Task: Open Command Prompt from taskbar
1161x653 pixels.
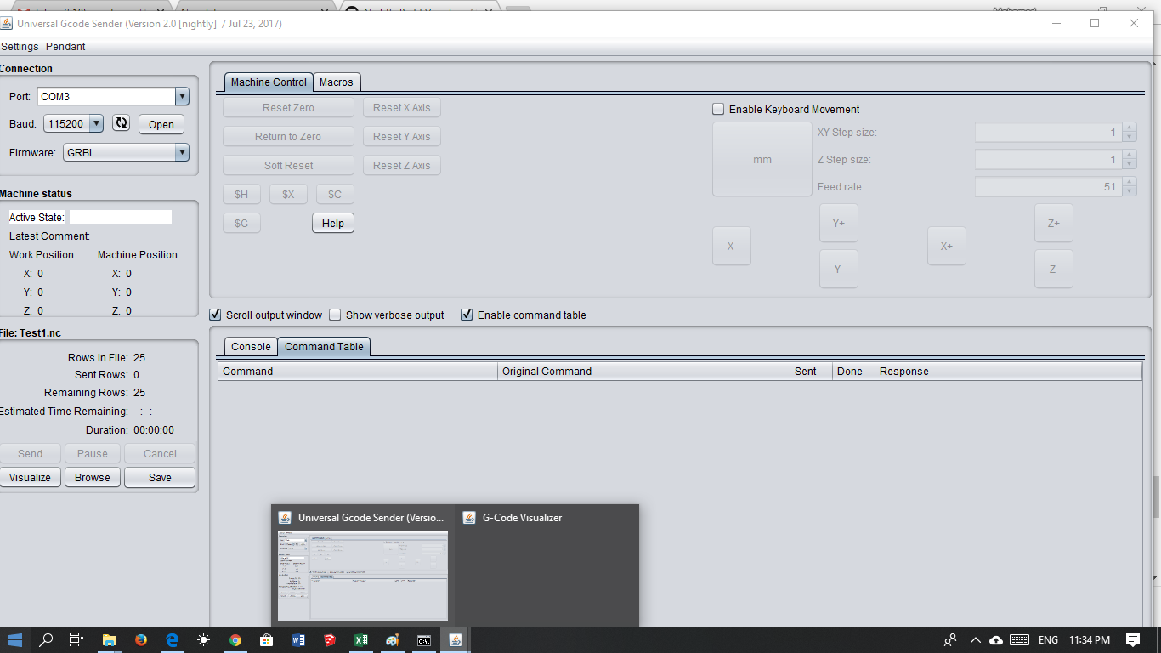Action: (x=423, y=640)
